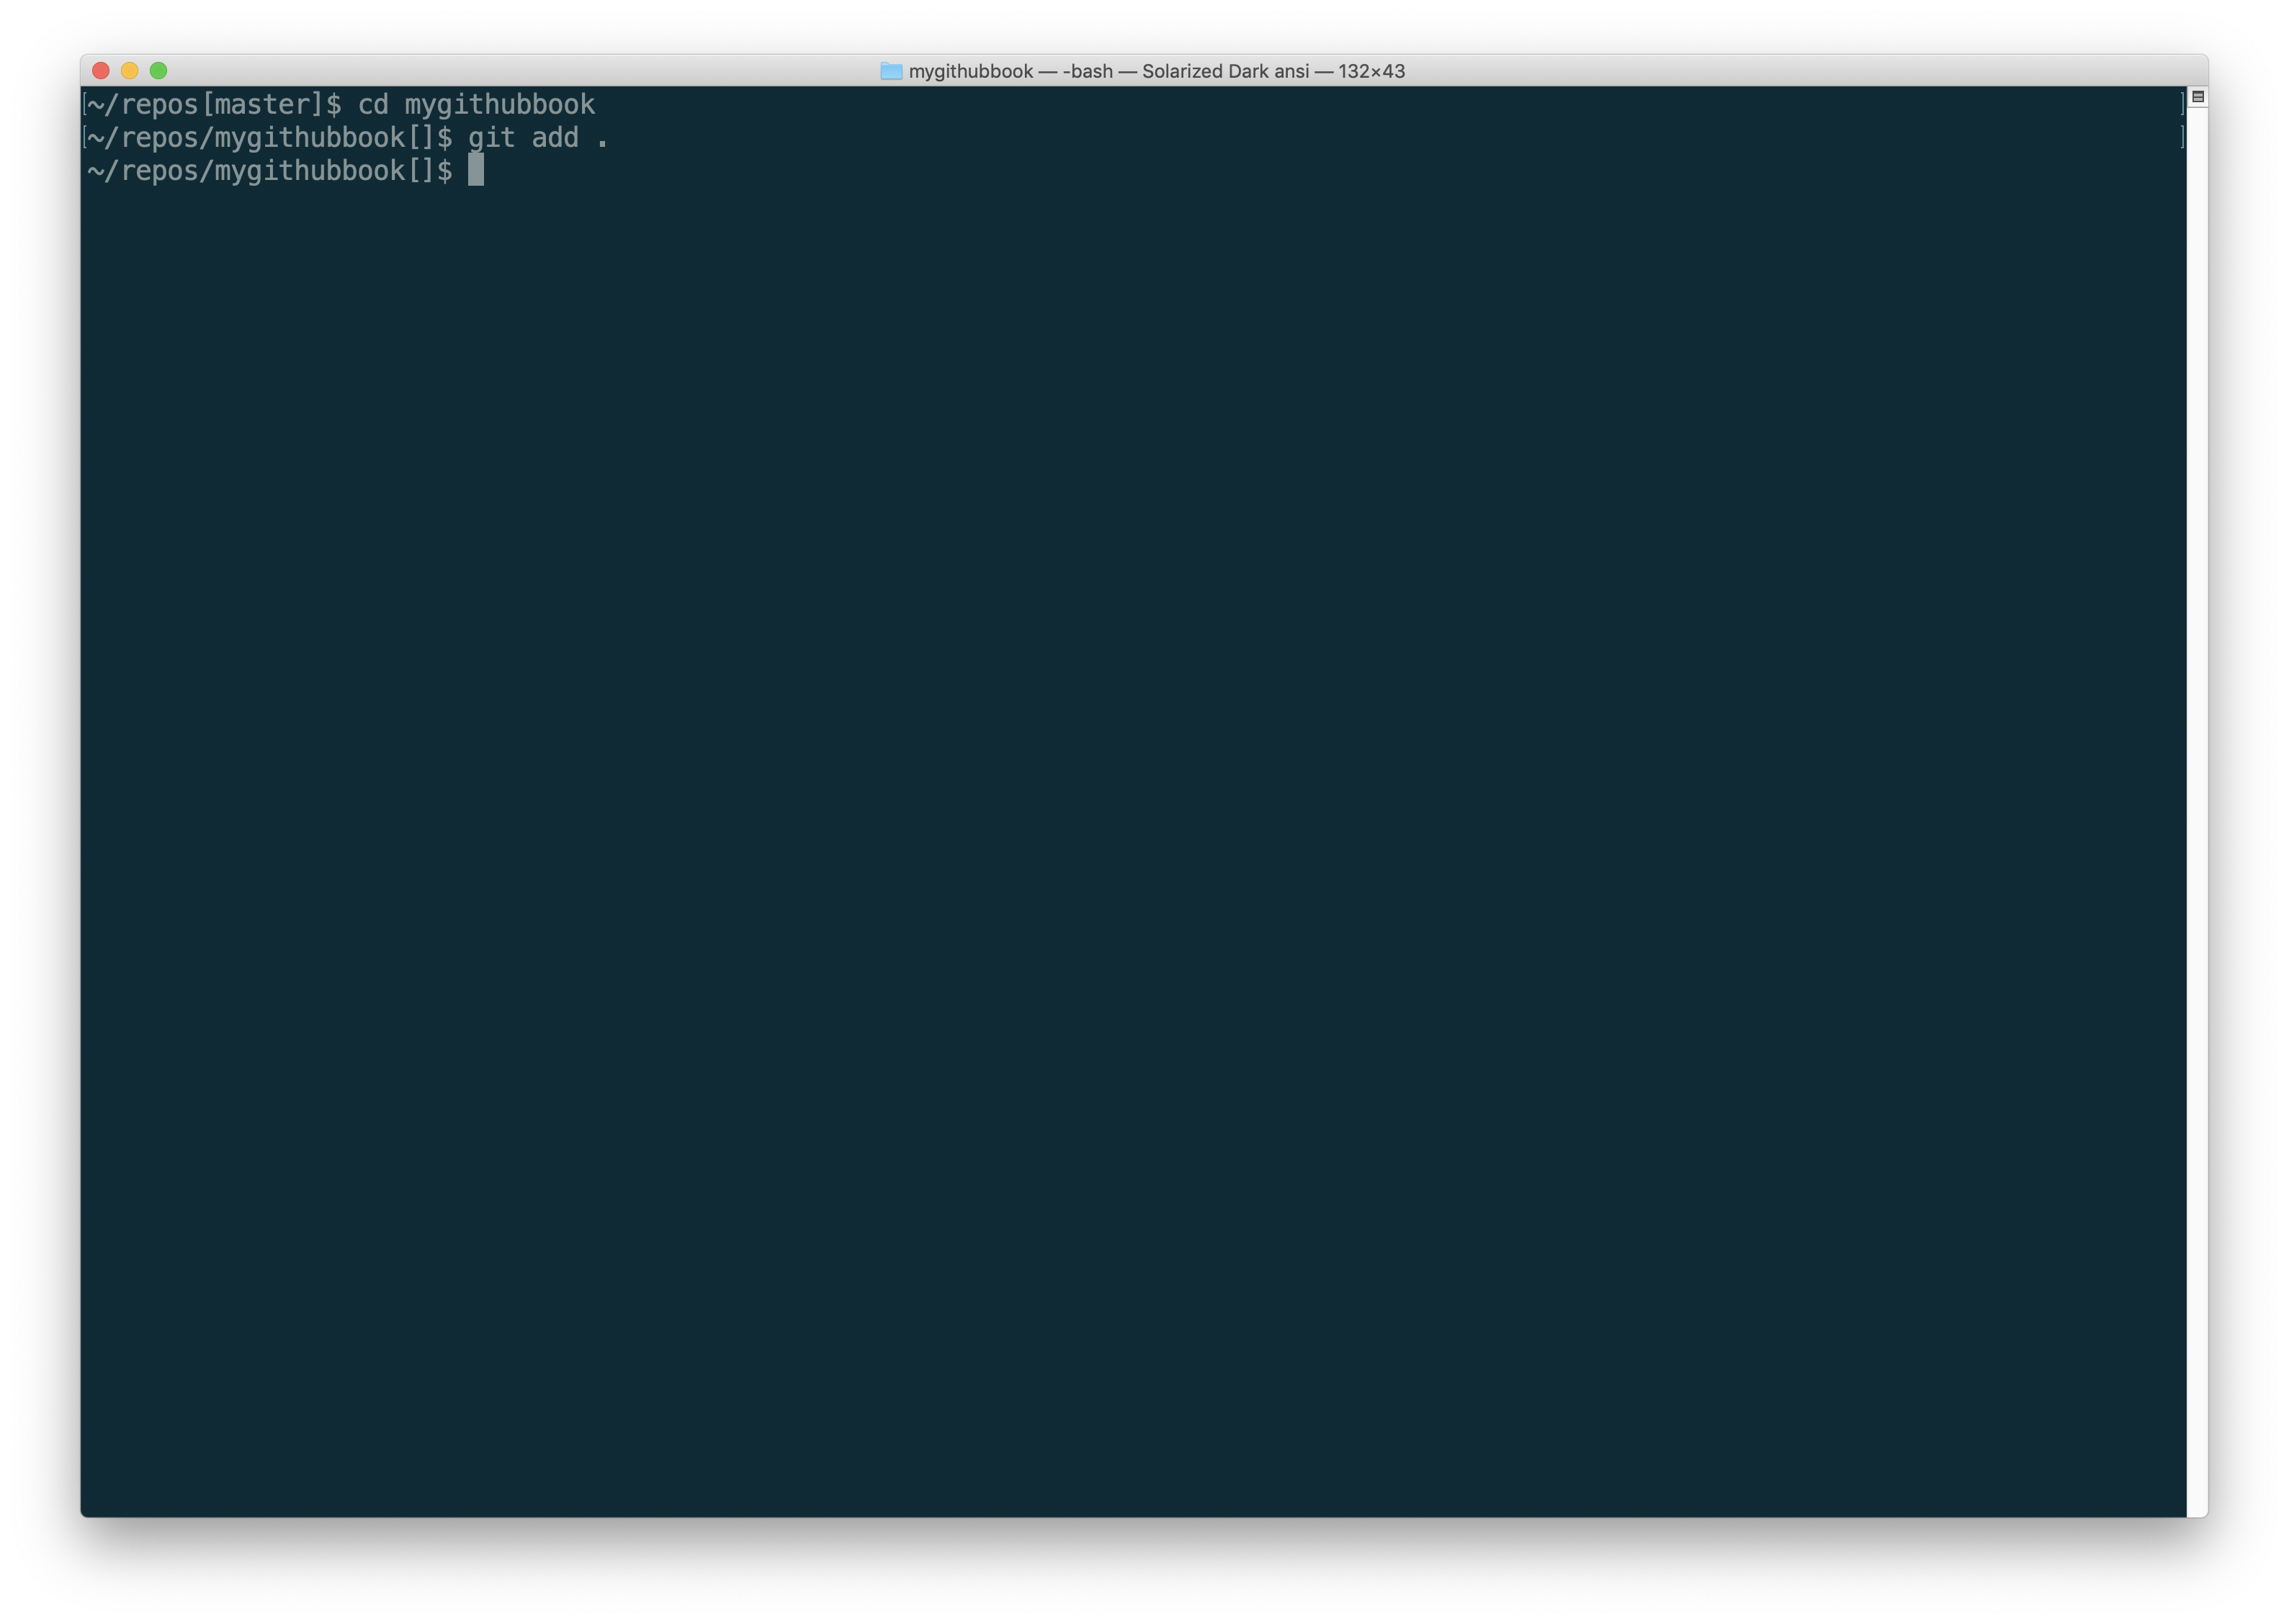
Task: Click the window title text in title bar
Action: (x=1155, y=71)
